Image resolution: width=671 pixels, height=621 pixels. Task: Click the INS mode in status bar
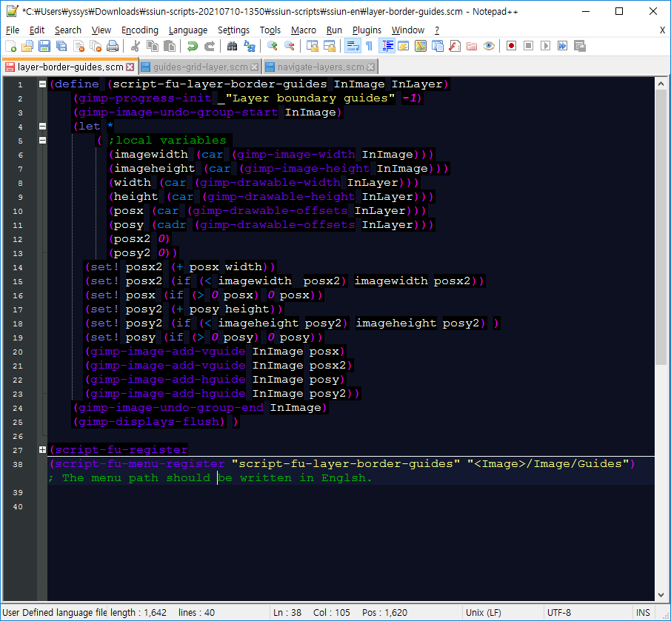click(x=643, y=612)
